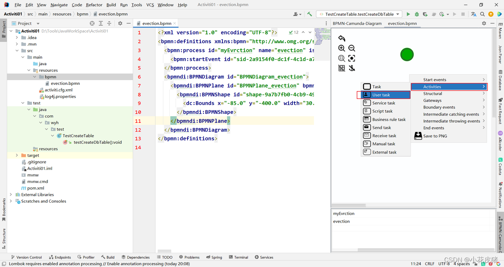Open pom.xml in the project tree
Viewport: 504px width, 267px height.
tap(35, 188)
